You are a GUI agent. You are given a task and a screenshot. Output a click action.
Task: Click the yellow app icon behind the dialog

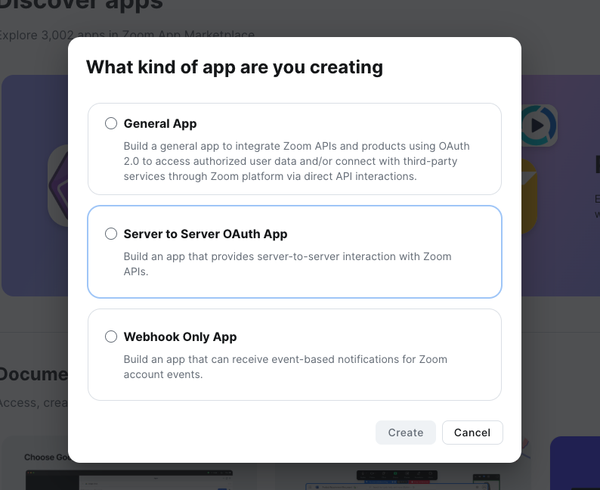(x=529, y=197)
